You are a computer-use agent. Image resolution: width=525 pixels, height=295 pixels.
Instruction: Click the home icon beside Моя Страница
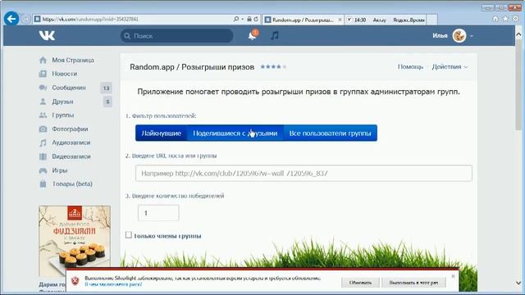(x=43, y=60)
